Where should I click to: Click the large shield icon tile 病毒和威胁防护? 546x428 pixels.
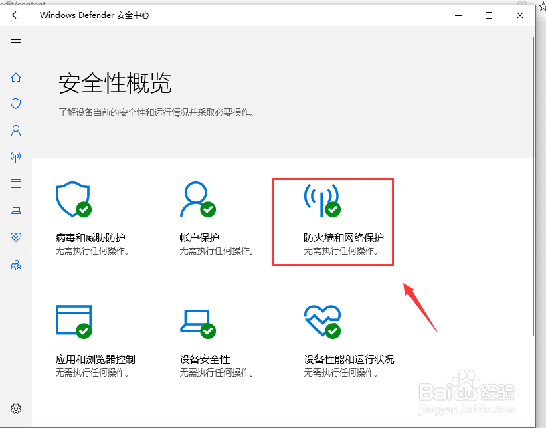point(74,199)
